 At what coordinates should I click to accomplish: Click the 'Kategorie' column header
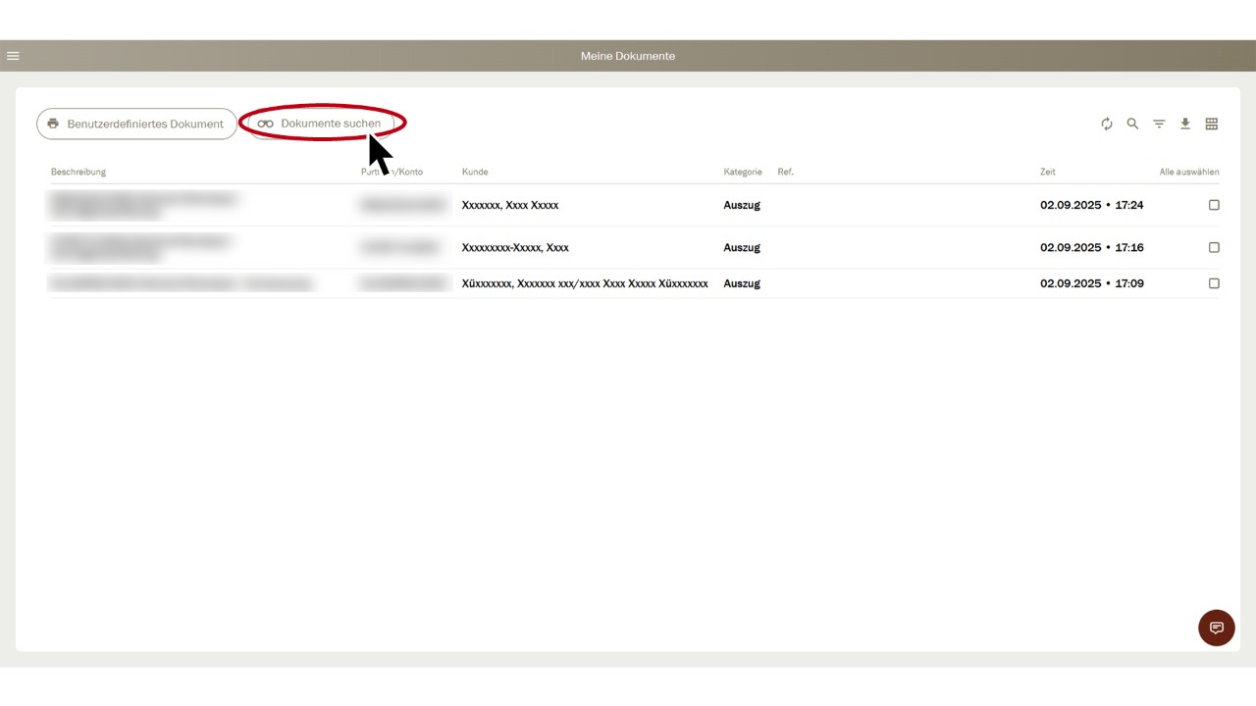click(743, 172)
